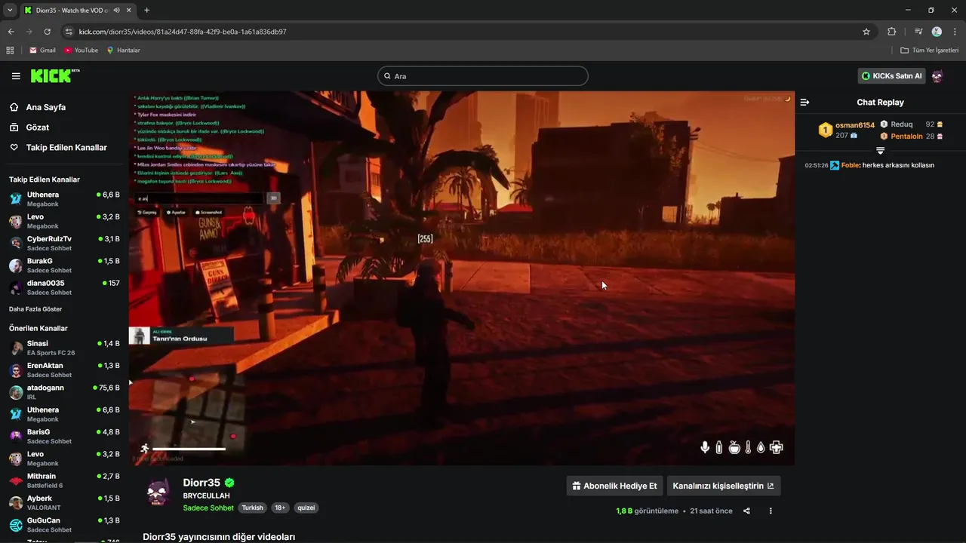Viewport: 966px width, 543px height.
Task: Open the YouTube bookmark
Action: tap(81, 51)
